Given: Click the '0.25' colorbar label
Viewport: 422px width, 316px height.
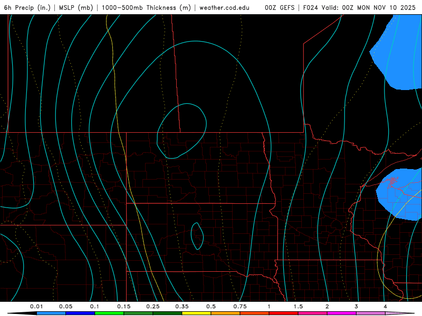Looking at the screenshot, I should 153,307.
